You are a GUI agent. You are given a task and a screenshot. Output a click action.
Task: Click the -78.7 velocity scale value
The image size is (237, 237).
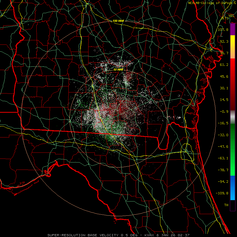click(x=223, y=170)
